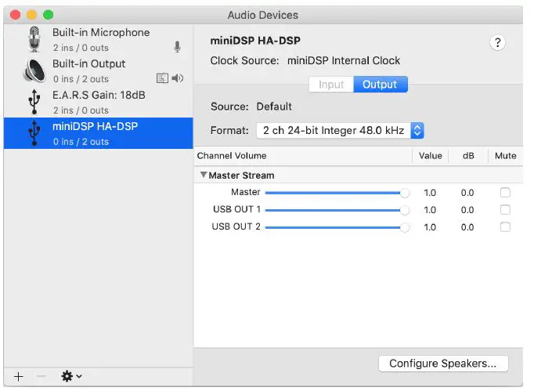
Task: Switch to the Output tab
Action: click(380, 85)
